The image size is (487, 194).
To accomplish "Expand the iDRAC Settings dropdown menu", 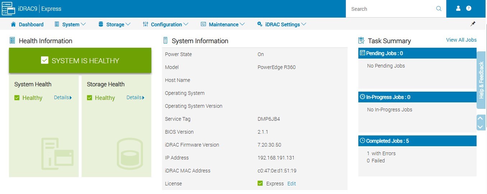I will click(x=304, y=24).
